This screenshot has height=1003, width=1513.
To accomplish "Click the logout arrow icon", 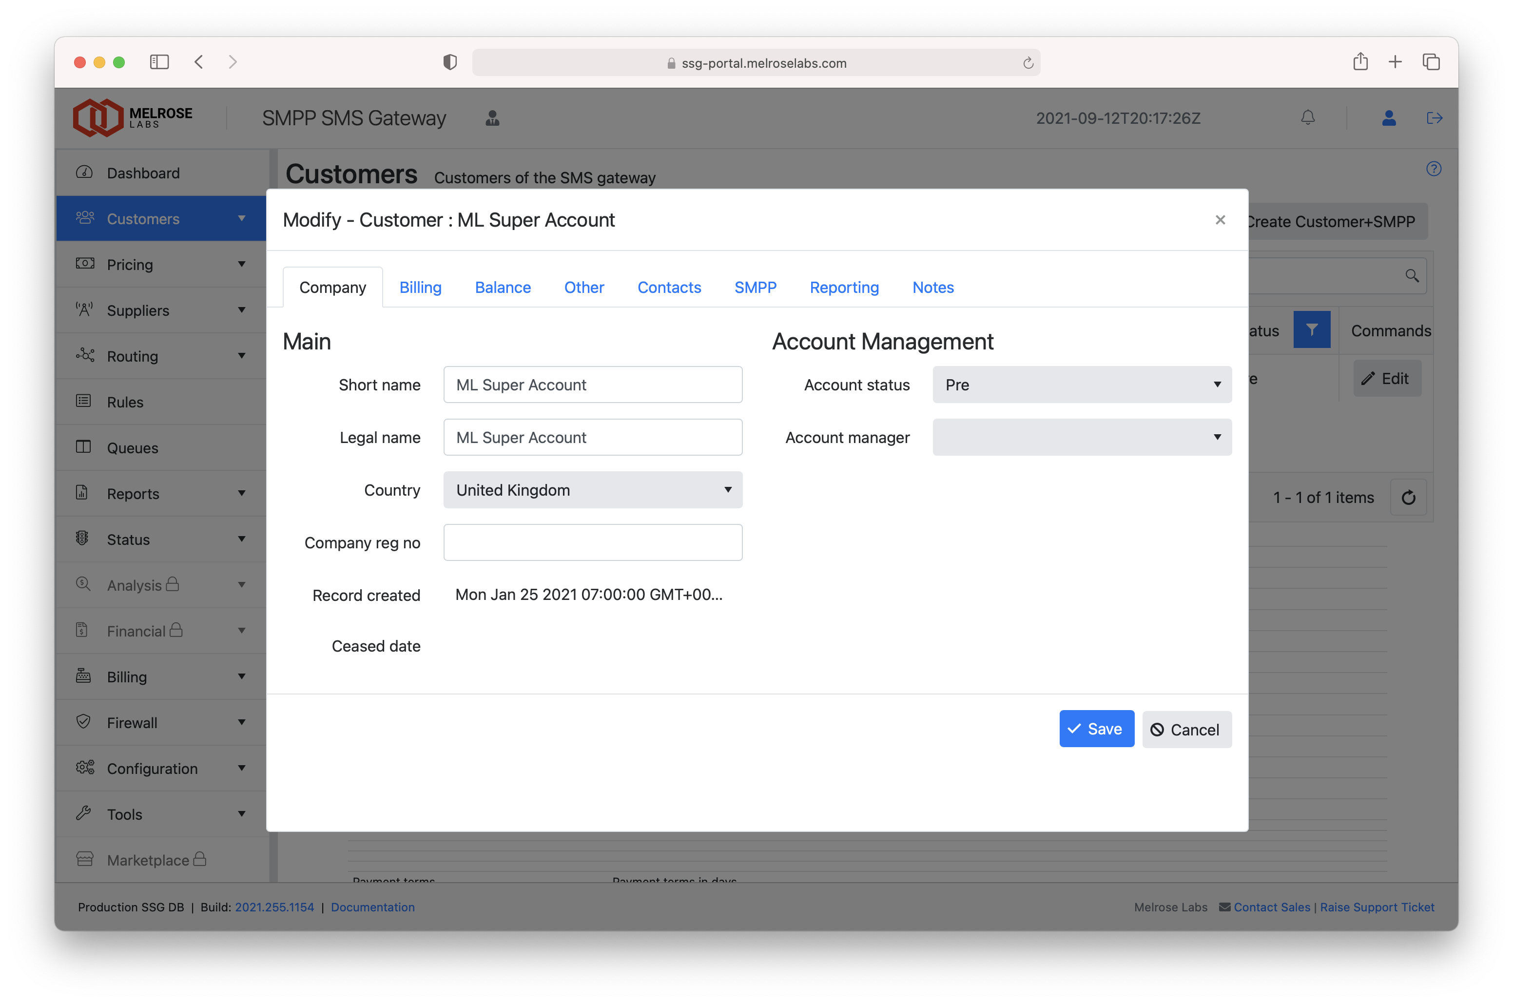I will [1434, 118].
